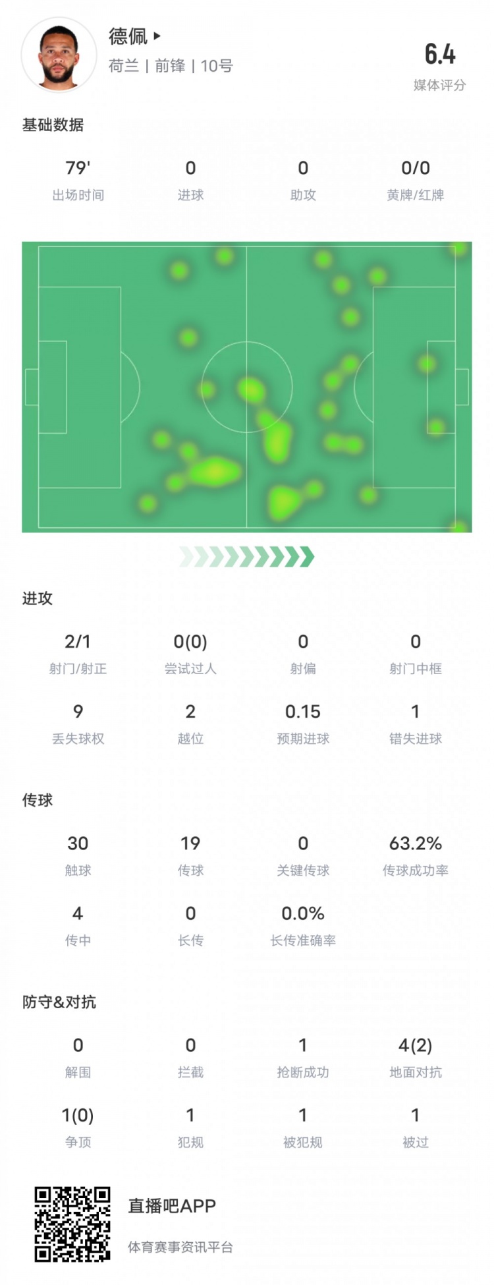
Task: Click the player avatar photo
Action: 59,55
